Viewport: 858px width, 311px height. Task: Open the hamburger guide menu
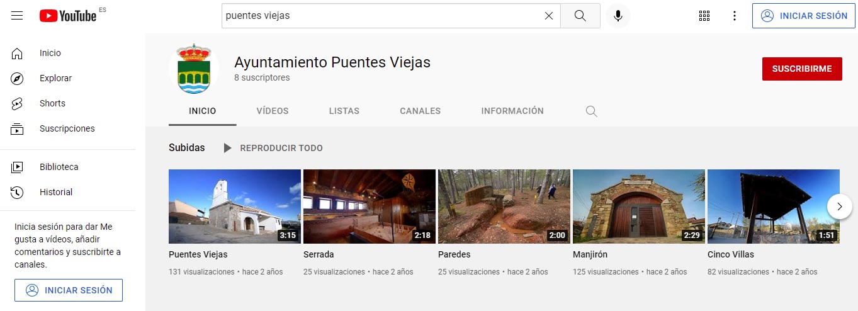(x=17, y=16)
